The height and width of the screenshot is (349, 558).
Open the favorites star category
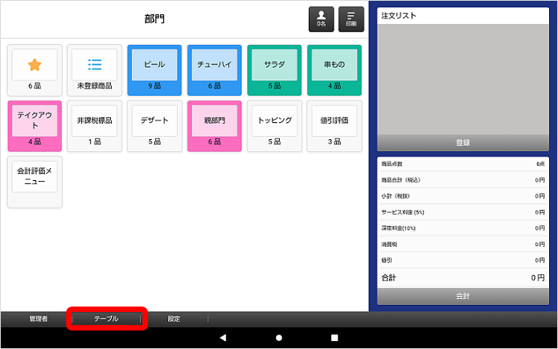tap(35, 65)
